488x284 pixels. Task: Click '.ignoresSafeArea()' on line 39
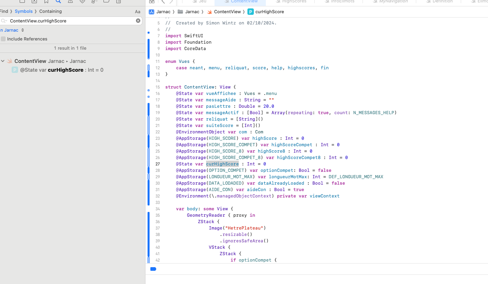click(x=244, y=241)
